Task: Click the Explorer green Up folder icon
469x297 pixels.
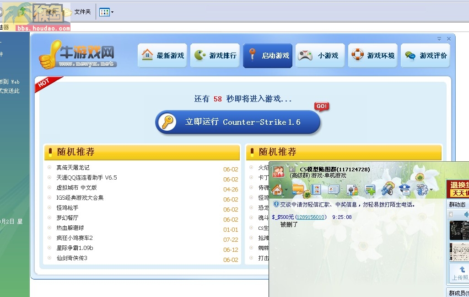Action: pyautogui.click(x=22, y=12)
